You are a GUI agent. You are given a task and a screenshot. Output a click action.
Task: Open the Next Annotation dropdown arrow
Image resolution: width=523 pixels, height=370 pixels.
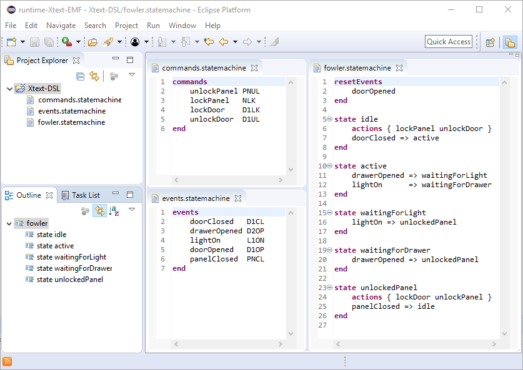click(x=174, y=42)
